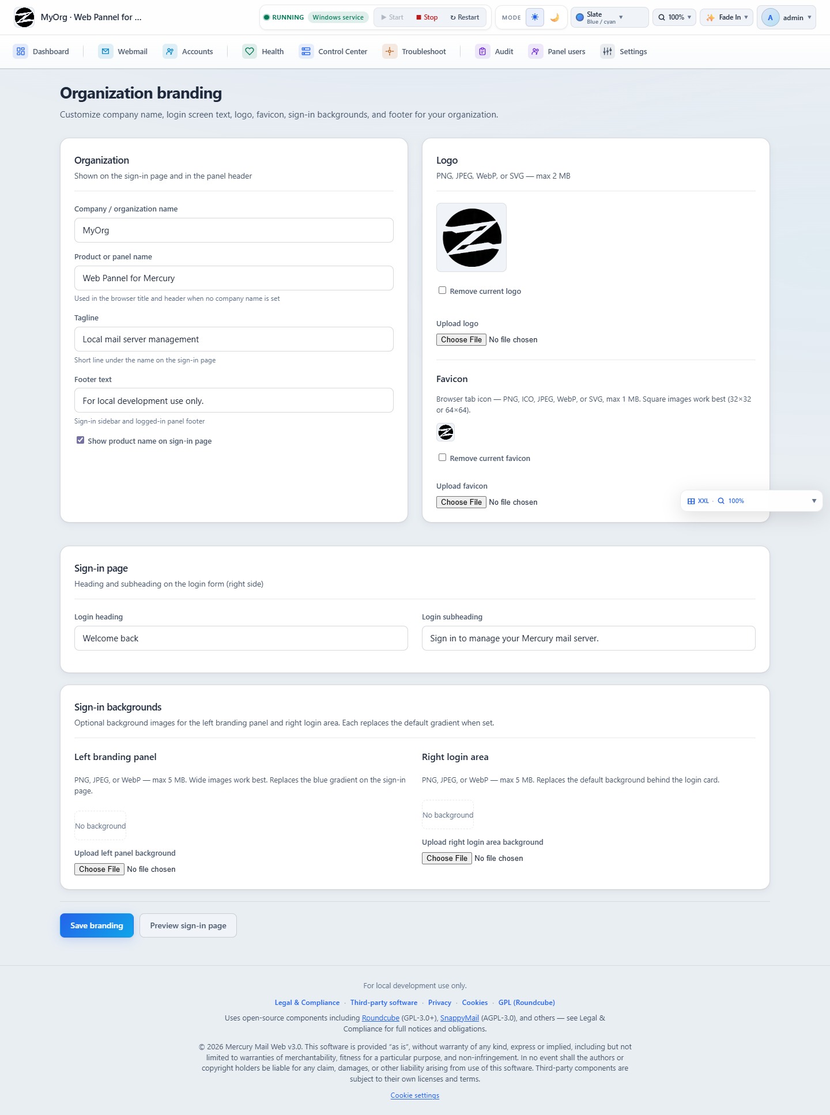830x1115 pixels.
Task: Switch to dark mode moon icon
Action: coord(554,17)
